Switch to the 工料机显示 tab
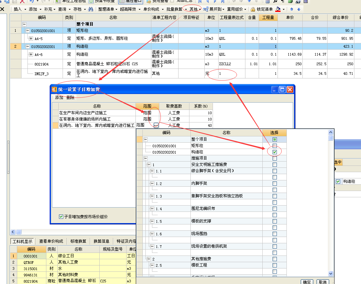 (22, 241)
